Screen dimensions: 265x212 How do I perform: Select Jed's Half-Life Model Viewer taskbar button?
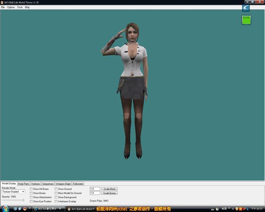click(x=81, y=209)
